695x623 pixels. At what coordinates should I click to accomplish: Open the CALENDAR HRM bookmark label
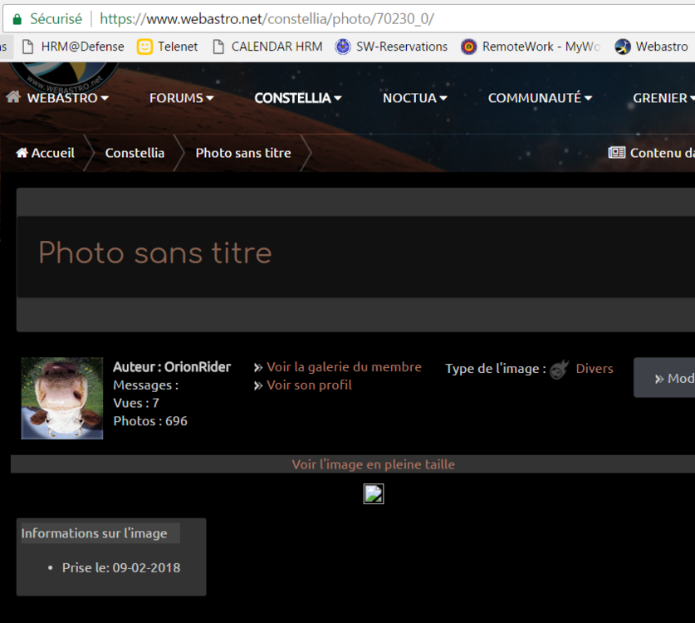click(x=277, y=47)
